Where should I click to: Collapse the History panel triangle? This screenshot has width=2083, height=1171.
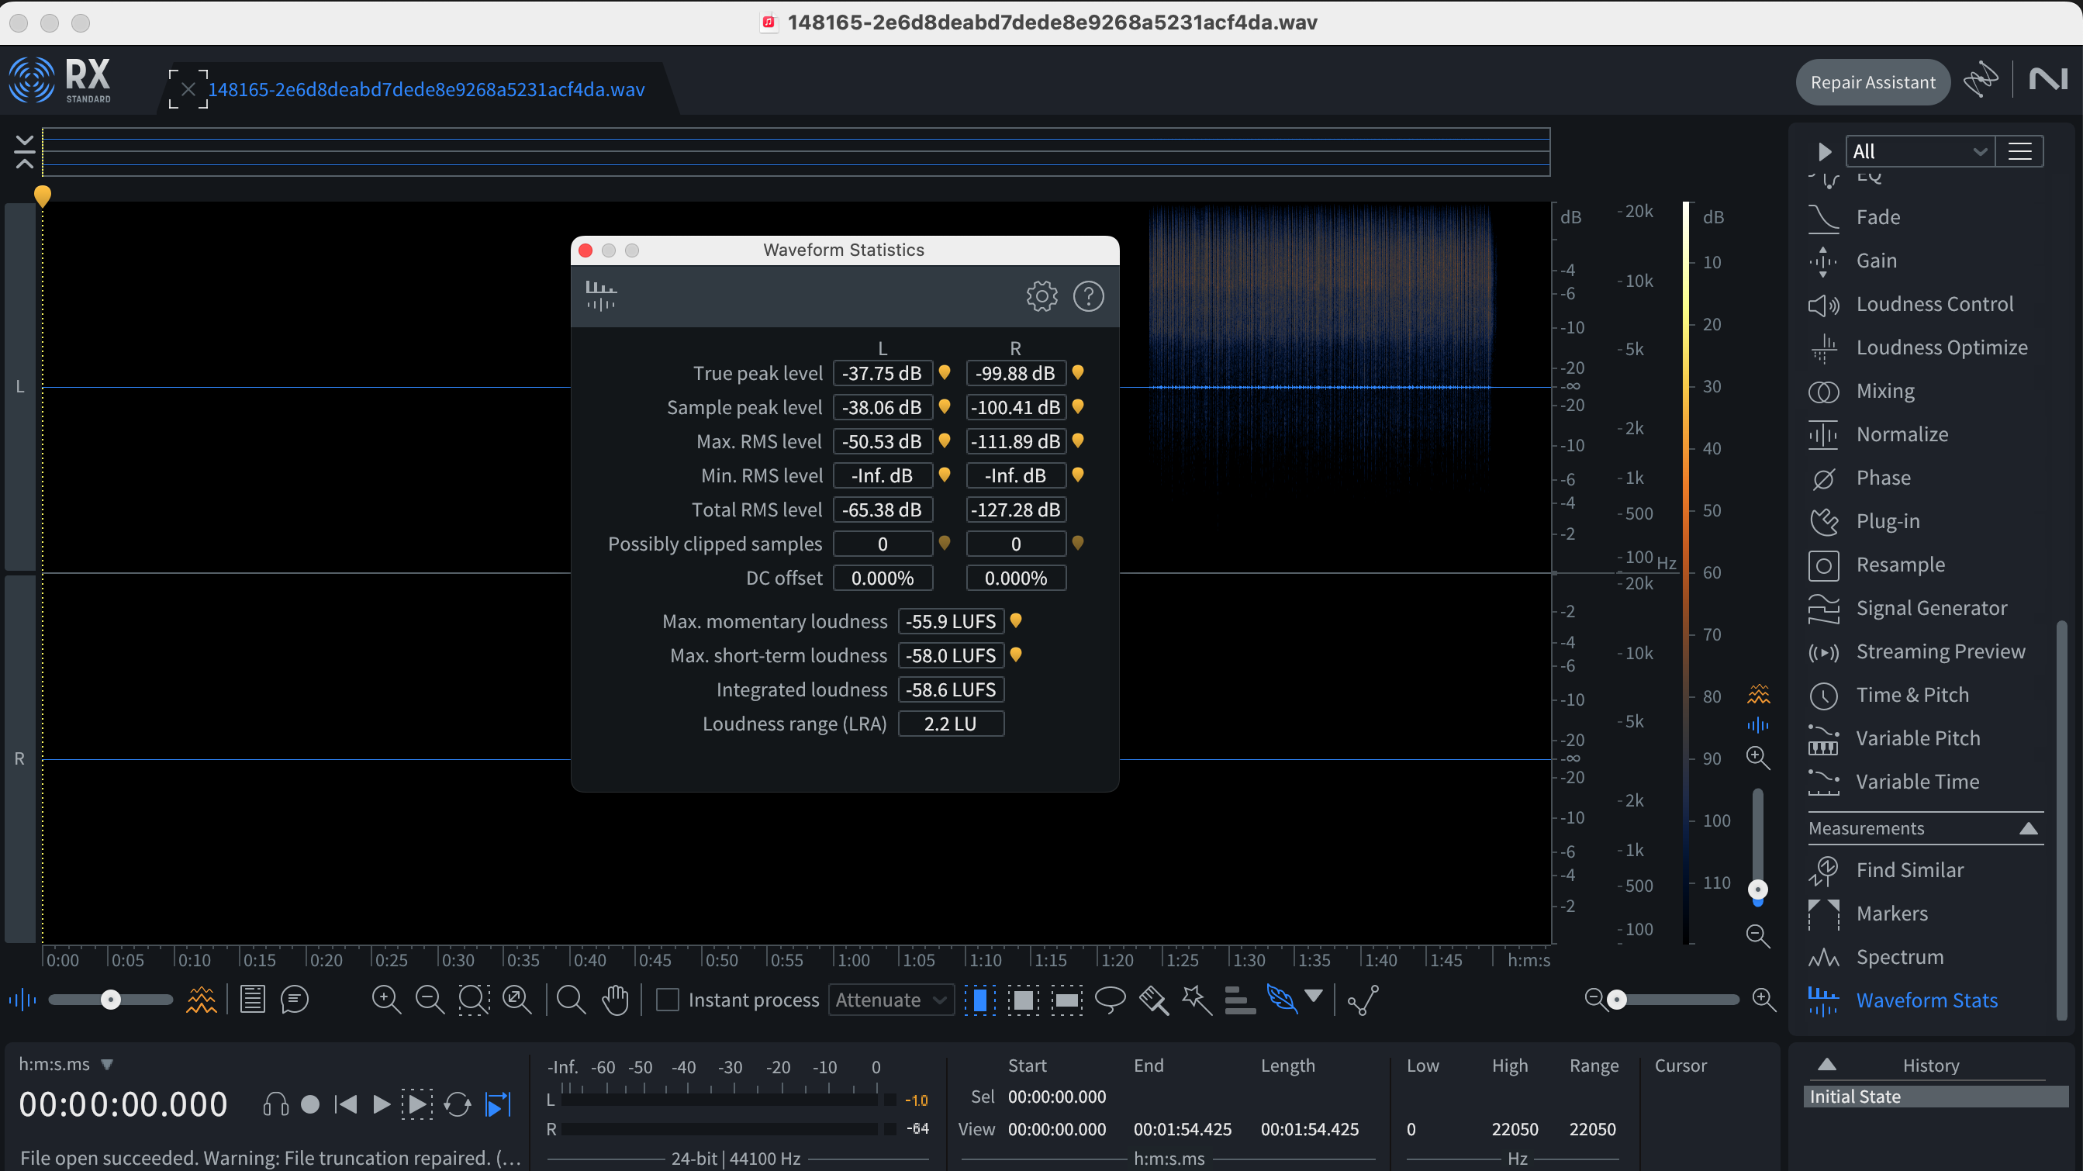tap(1826, 1064)
